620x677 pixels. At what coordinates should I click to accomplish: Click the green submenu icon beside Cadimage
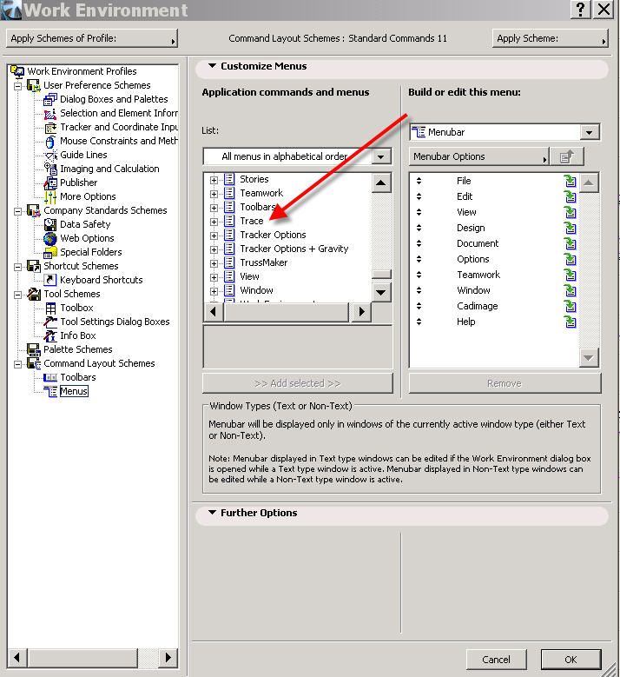point(570,306)
